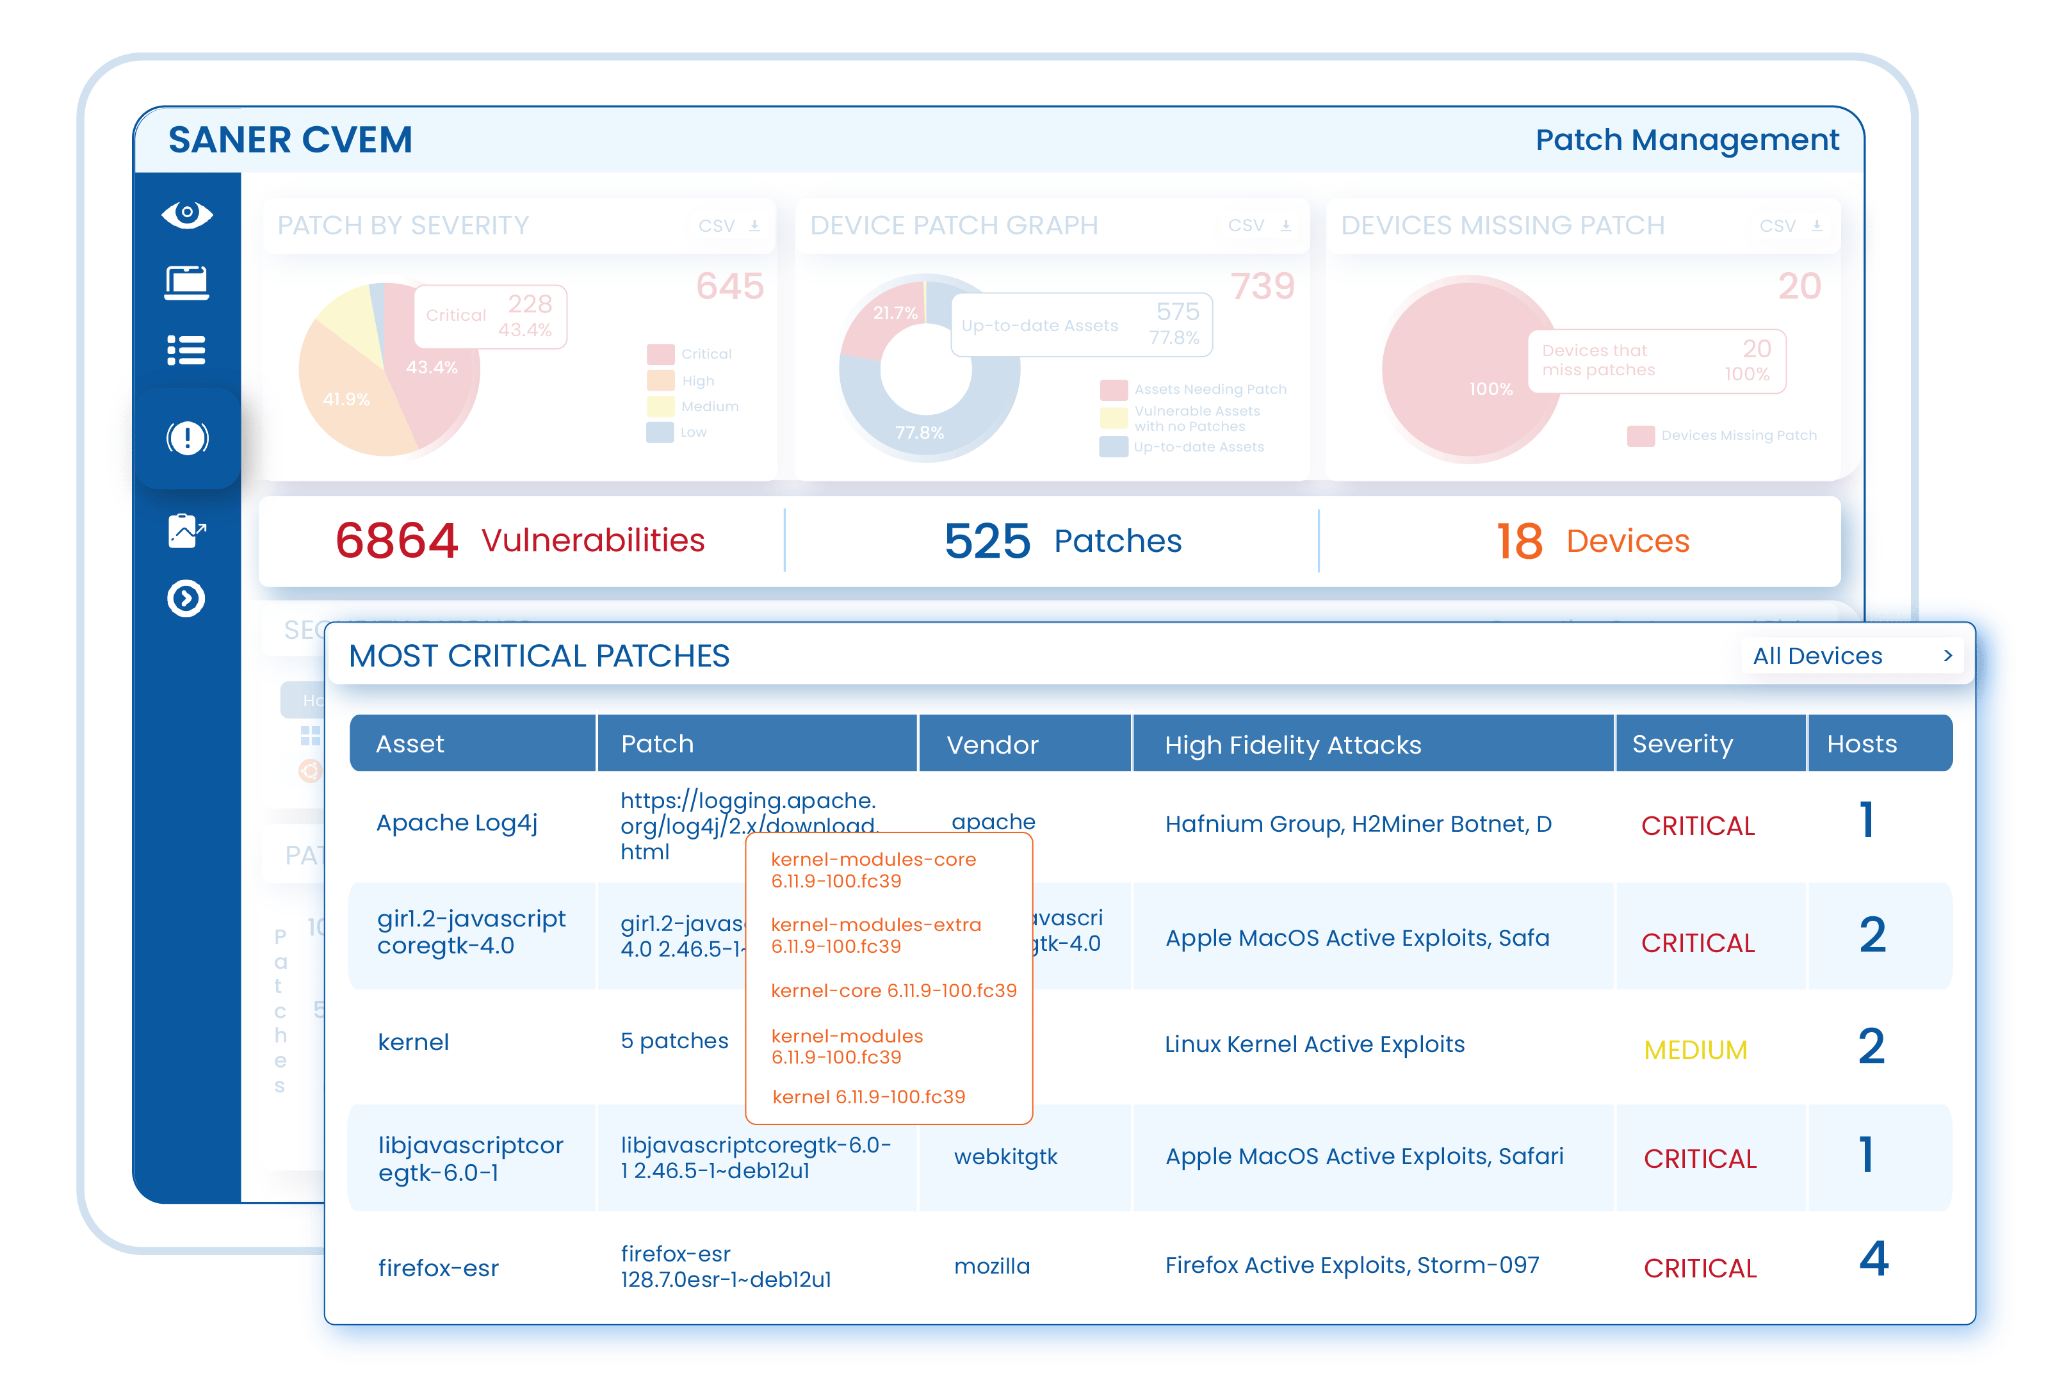This screenshot has width=2055, height=1385.
Task: Download Devices Missing Patch CSV
Action: [x=1791, y=226]
